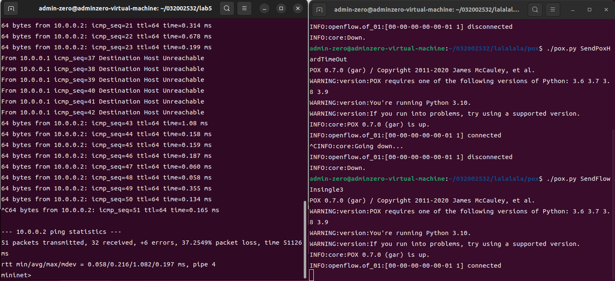Open new tab in right pox terminal
The height and width of the screenshot is (281, 615).
319,9
